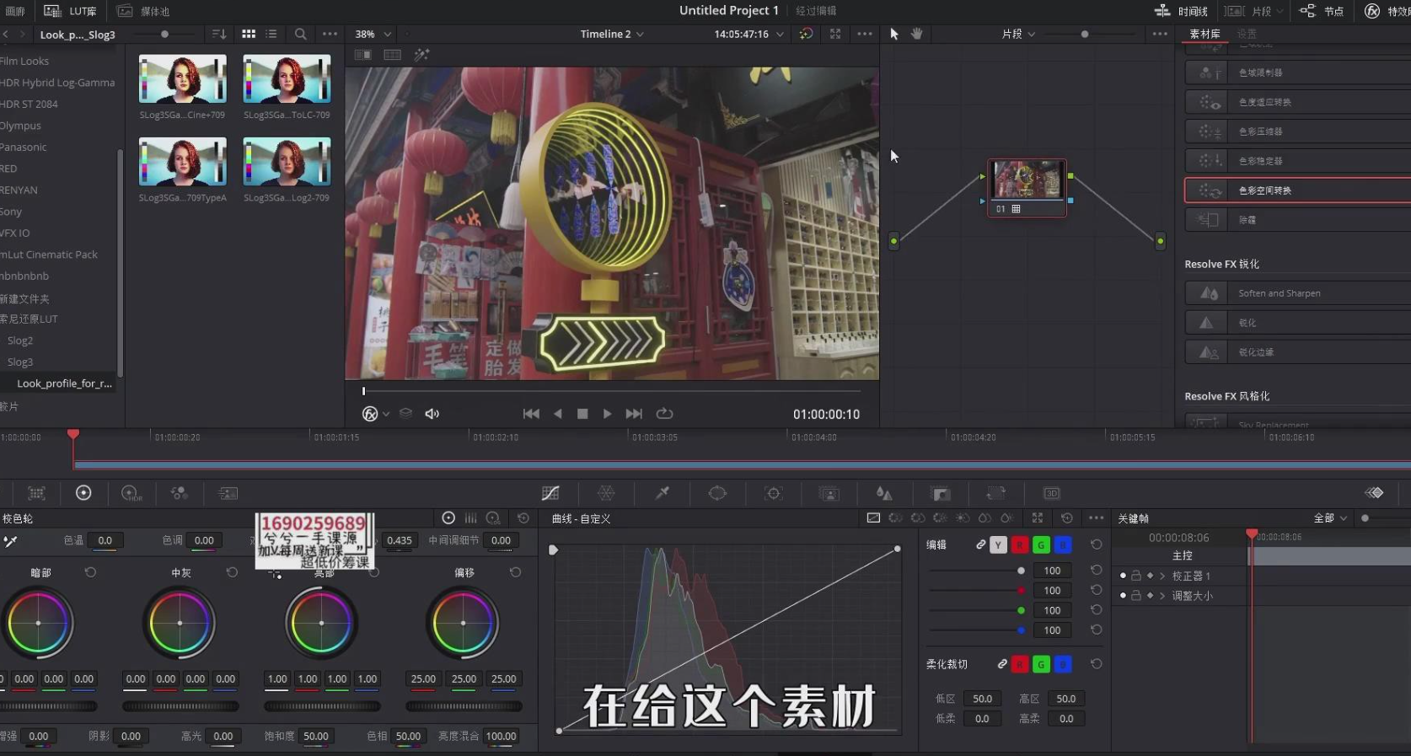Select the Soften and Sharpen effect
This screenshot has width=1411, height=756.
(1298, 293)
